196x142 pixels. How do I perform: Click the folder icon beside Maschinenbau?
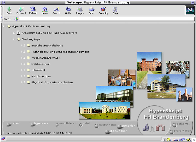tap(29, 76)
